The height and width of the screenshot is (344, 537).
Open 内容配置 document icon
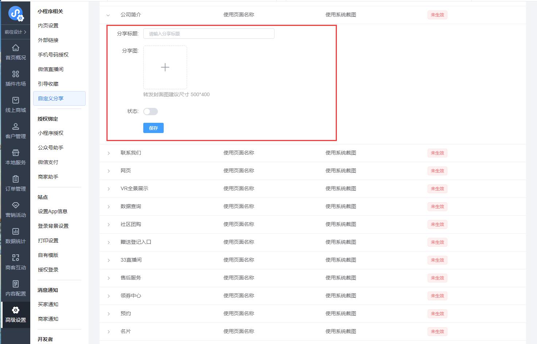16,284
